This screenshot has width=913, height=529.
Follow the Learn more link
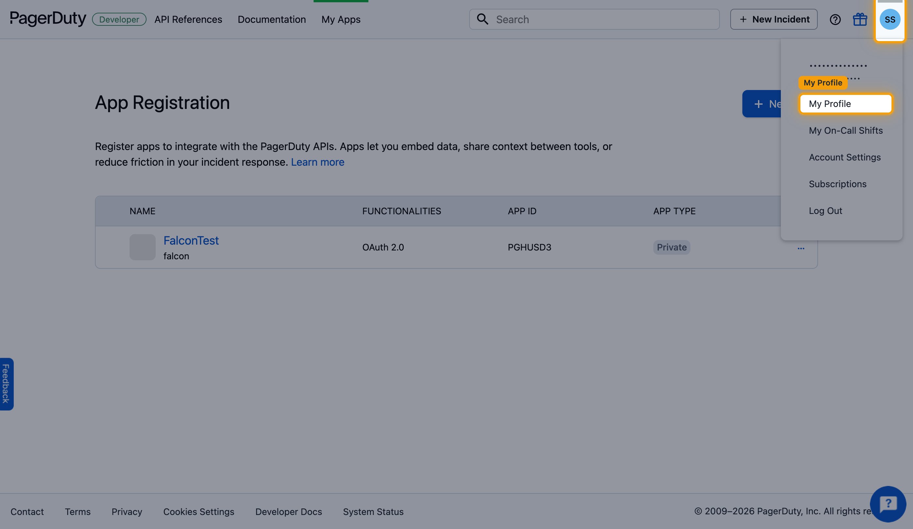[x=317, y=162]
